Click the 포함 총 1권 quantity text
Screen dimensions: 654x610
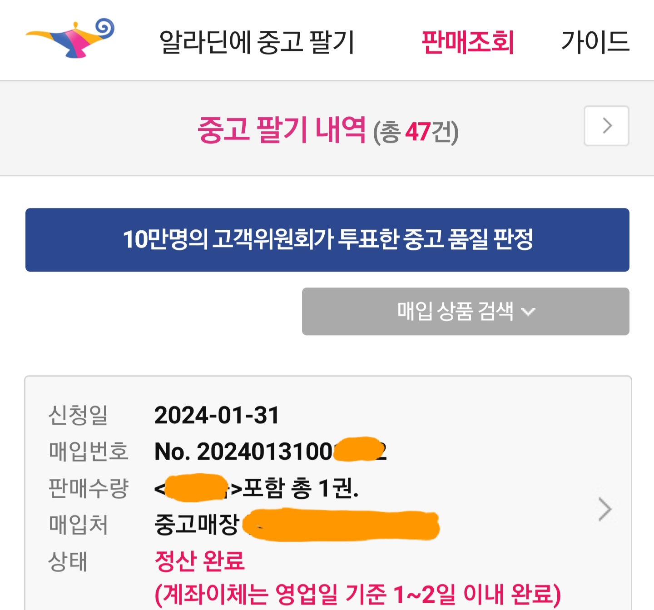301,489
